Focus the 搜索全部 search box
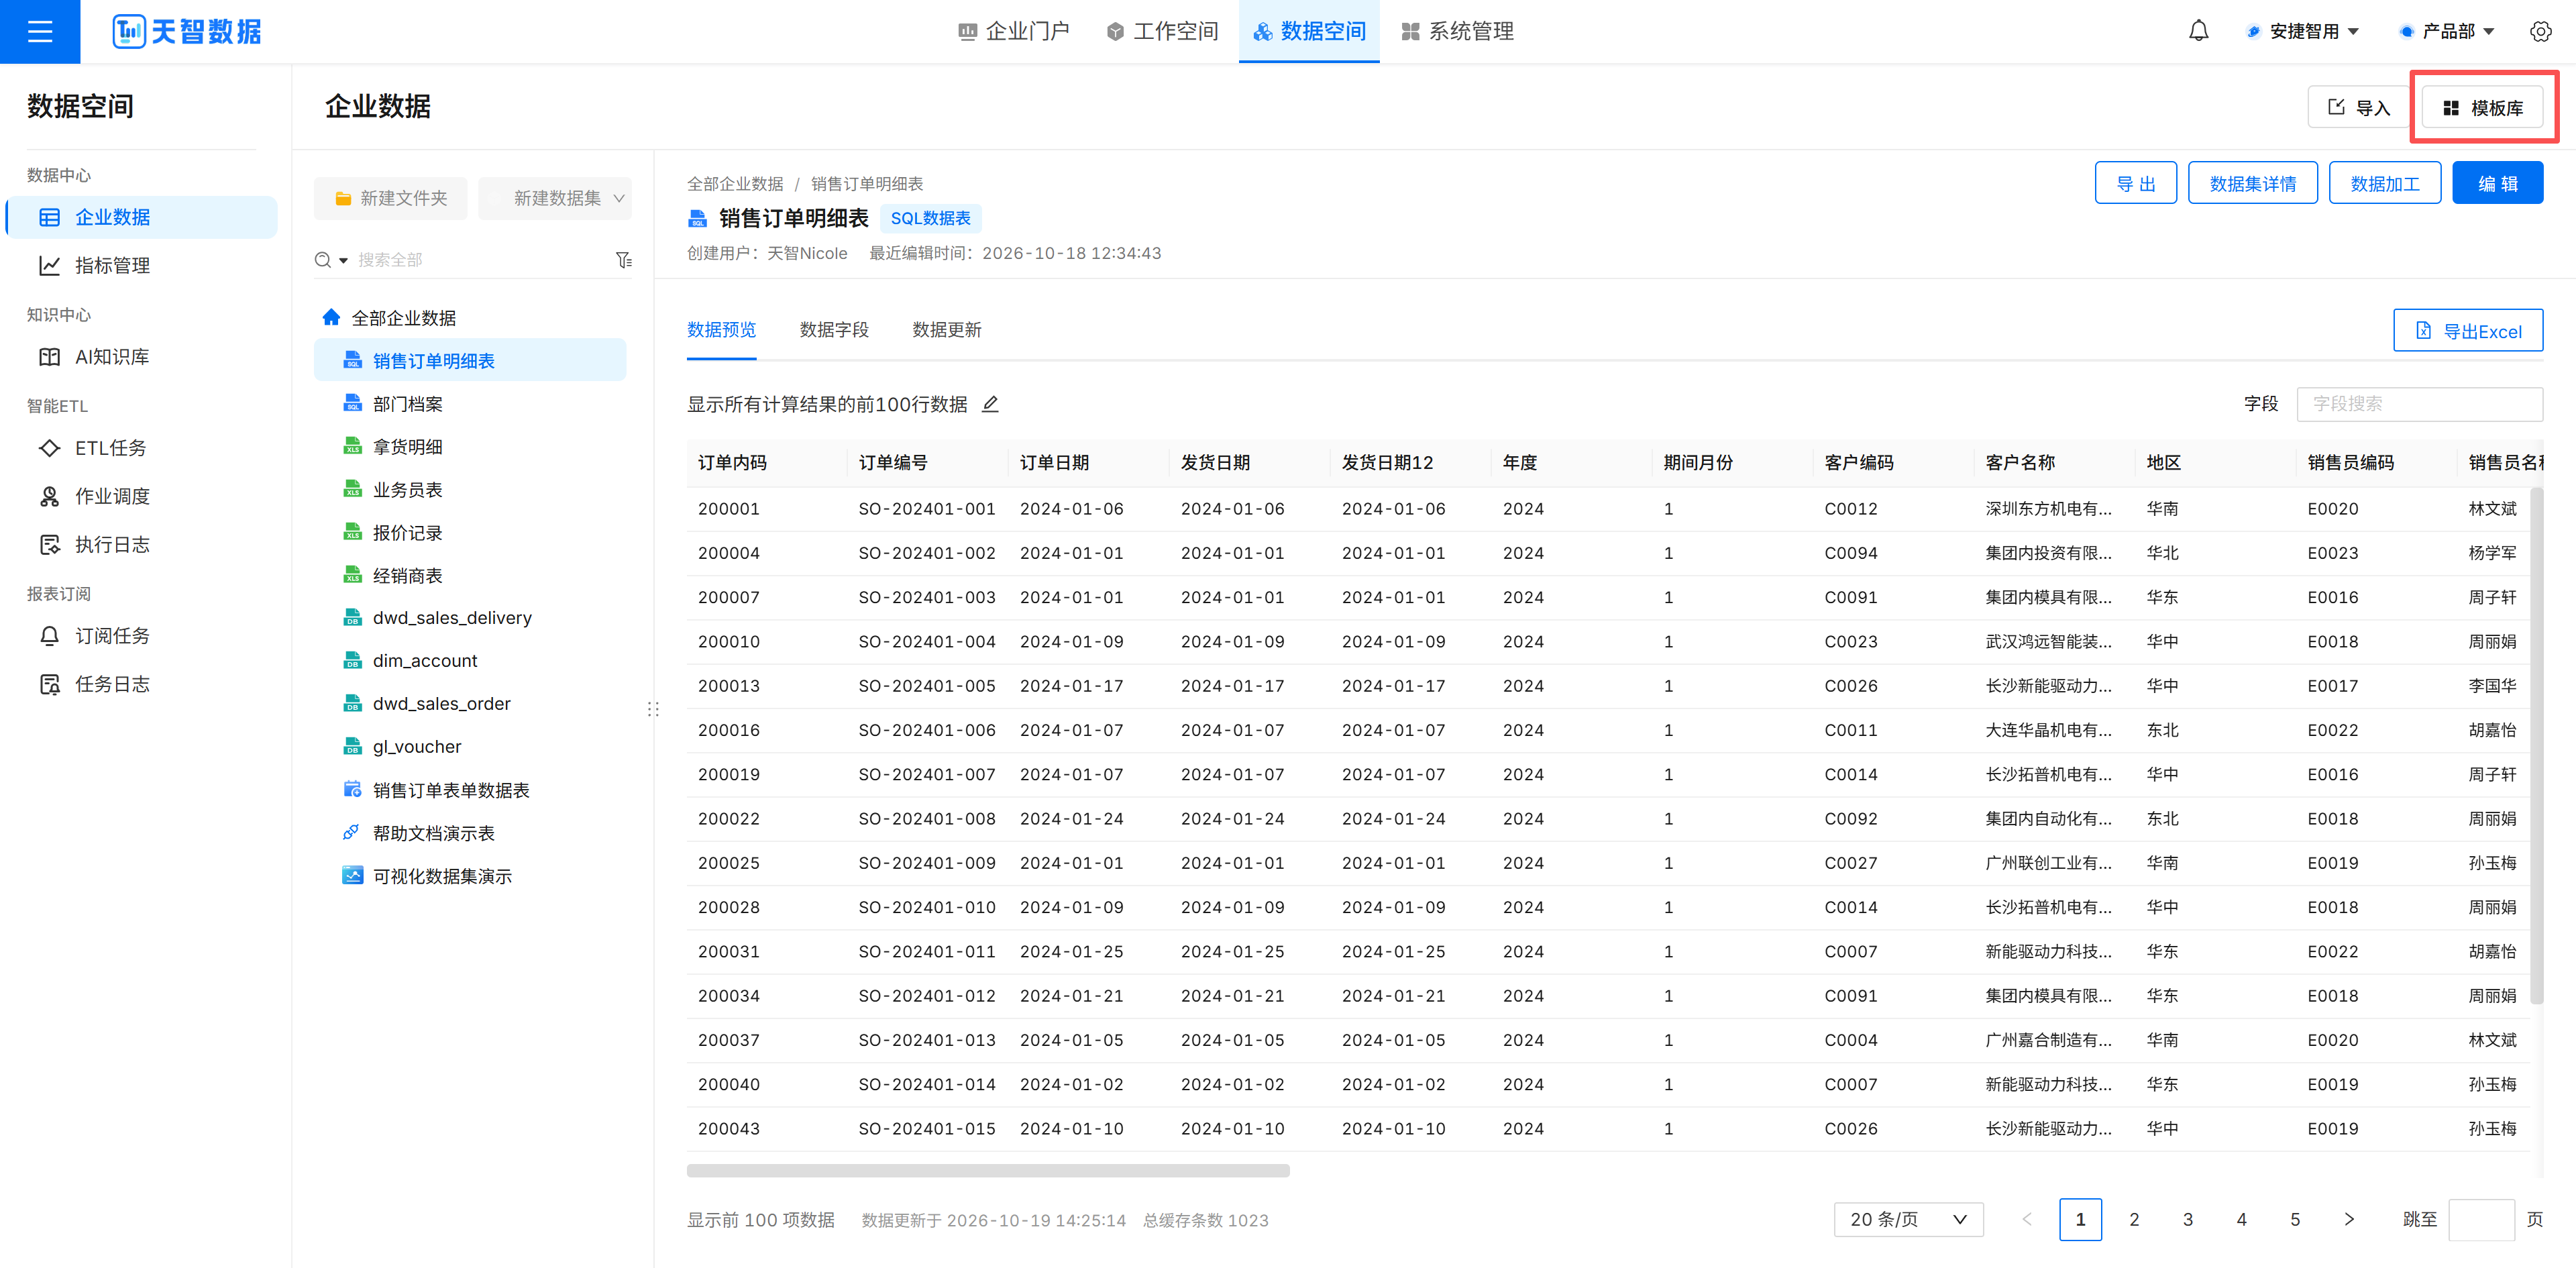 tap(480, 260)
